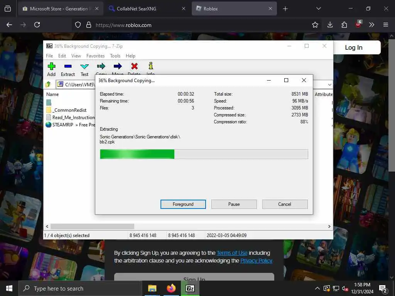List all tabs dropdown arrow
This screenshot has height=296, width=395.
click(x=318, y=9)
